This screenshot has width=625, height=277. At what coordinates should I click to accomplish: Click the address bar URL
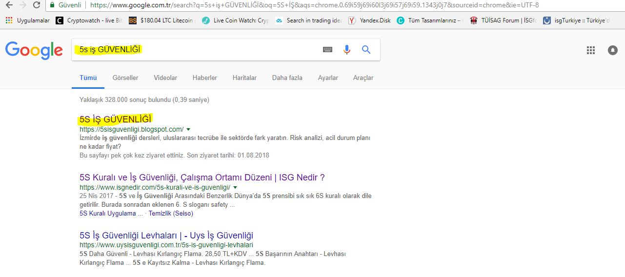[x=315, y=5]
